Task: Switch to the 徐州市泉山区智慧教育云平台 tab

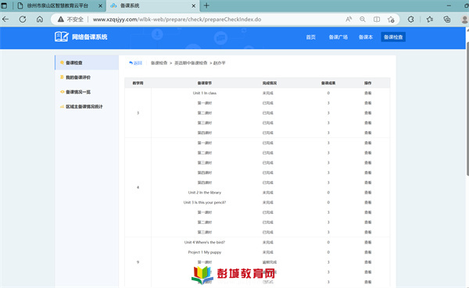Action: (59, 5)
